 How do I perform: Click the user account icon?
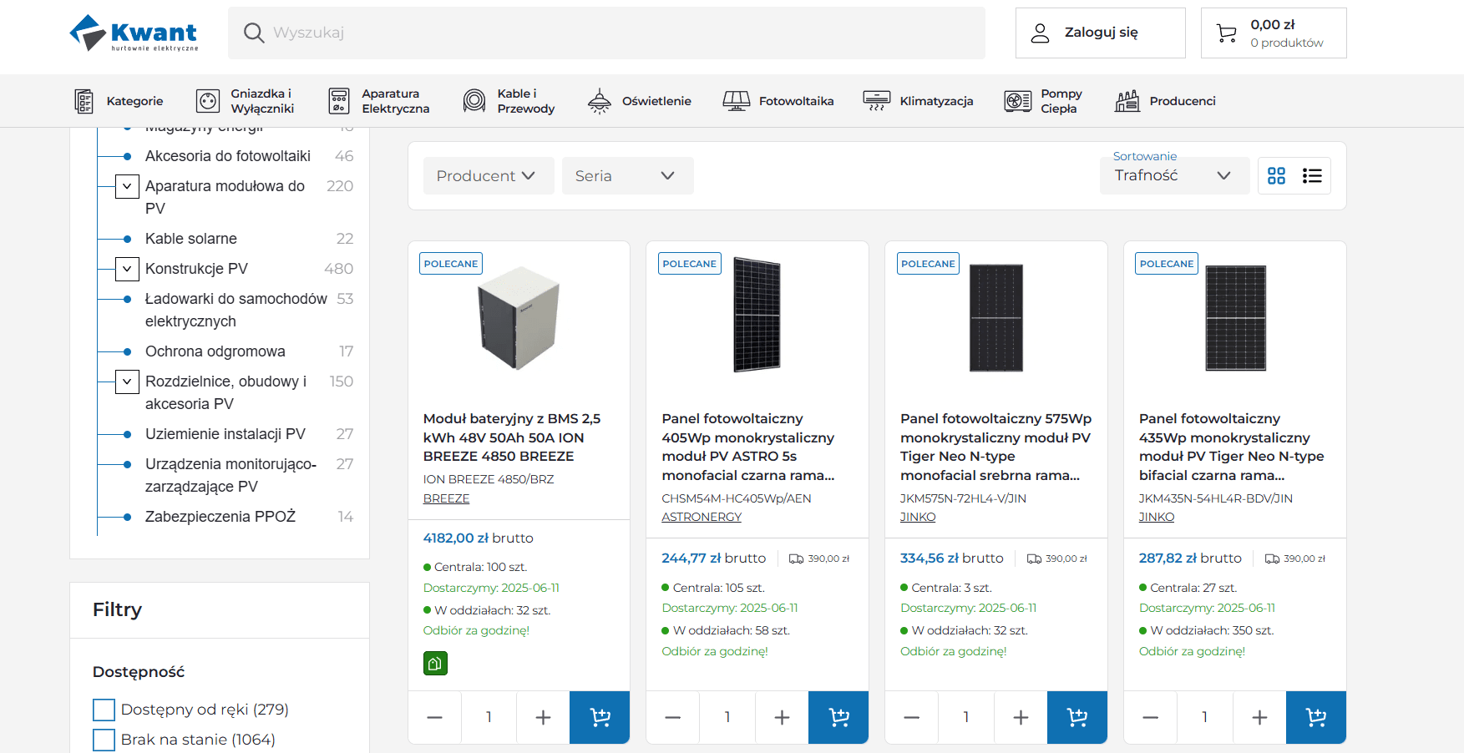tap(1040, 33)
